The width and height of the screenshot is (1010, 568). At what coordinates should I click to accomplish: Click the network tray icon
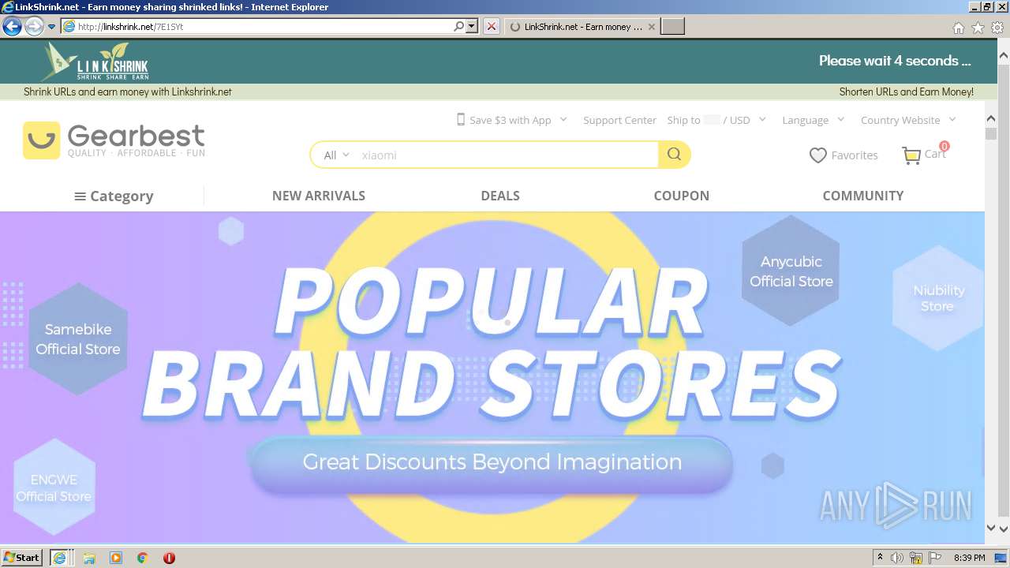point(916,558)
